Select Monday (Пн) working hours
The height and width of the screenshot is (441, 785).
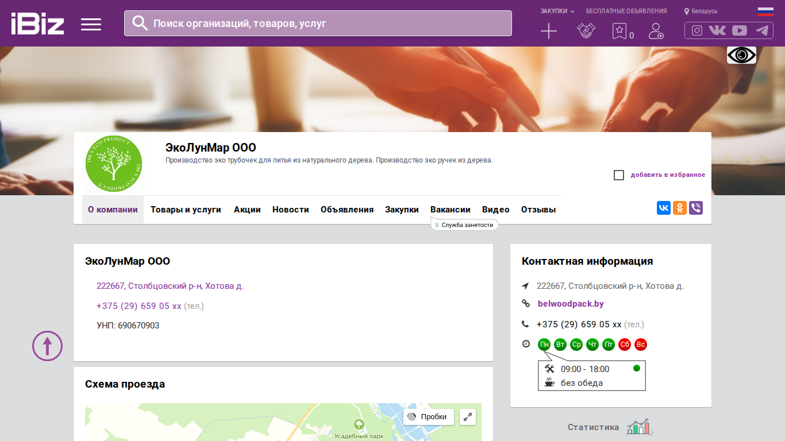[544, 345]
